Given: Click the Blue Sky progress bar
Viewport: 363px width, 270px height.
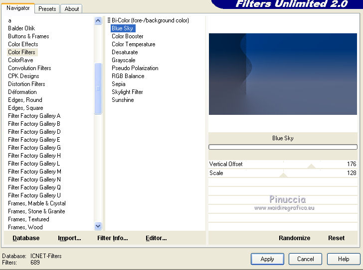Looking at the screenshot, I should click(283, 147).
